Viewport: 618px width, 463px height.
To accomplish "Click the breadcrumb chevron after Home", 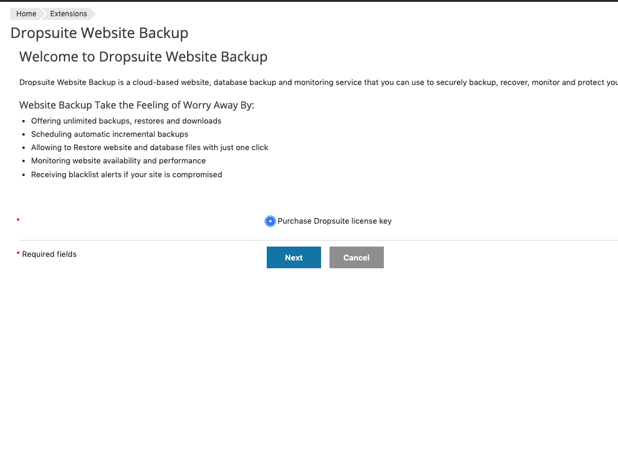I will (42, 13).
